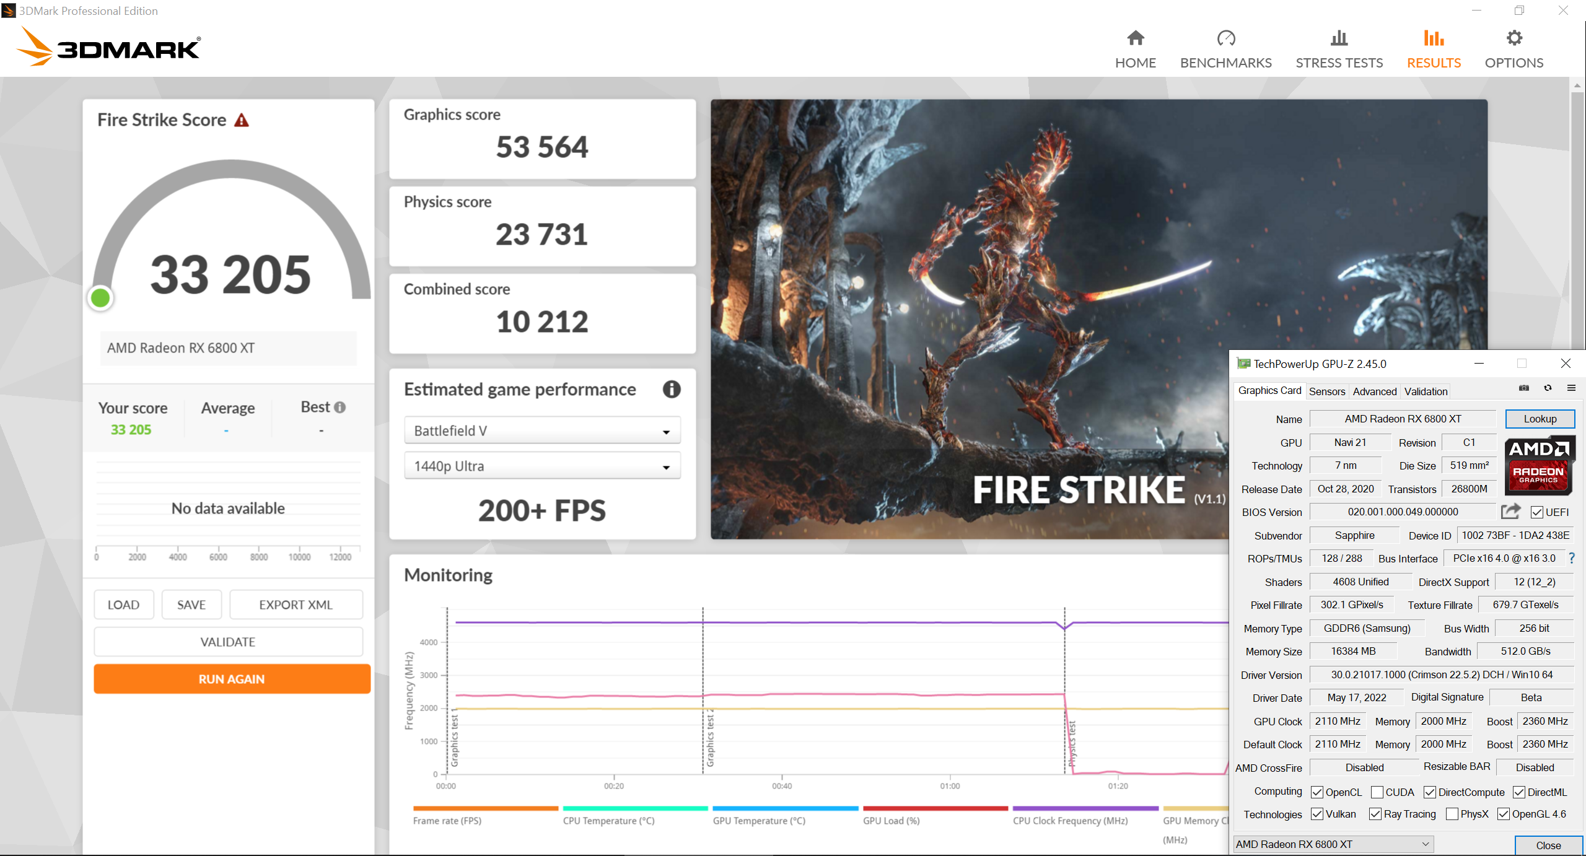Screen dimensions: 1586x856
Task: Expand the 1440p Ultra resolution dropdown
Action: tap(542, 466)
